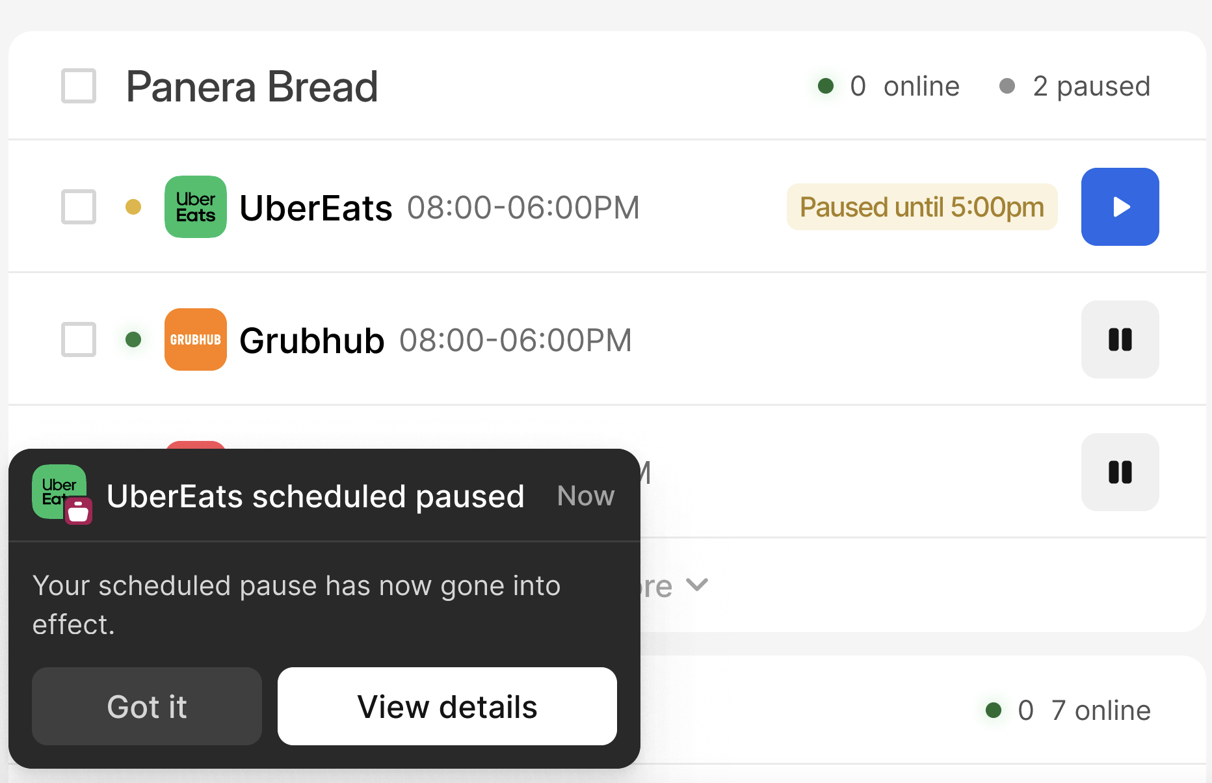The height and width of the screenshot is (783, 1212).
Task: Tick the Grubhub row checkbox
Action: [x=79, y=339]
